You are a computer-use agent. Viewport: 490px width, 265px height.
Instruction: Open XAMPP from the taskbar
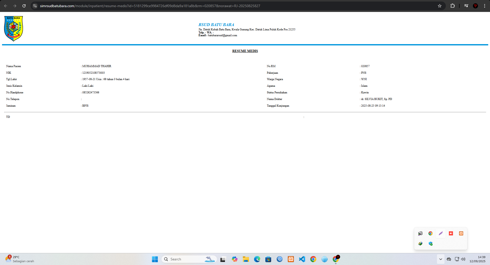click(x=291, y=259)
